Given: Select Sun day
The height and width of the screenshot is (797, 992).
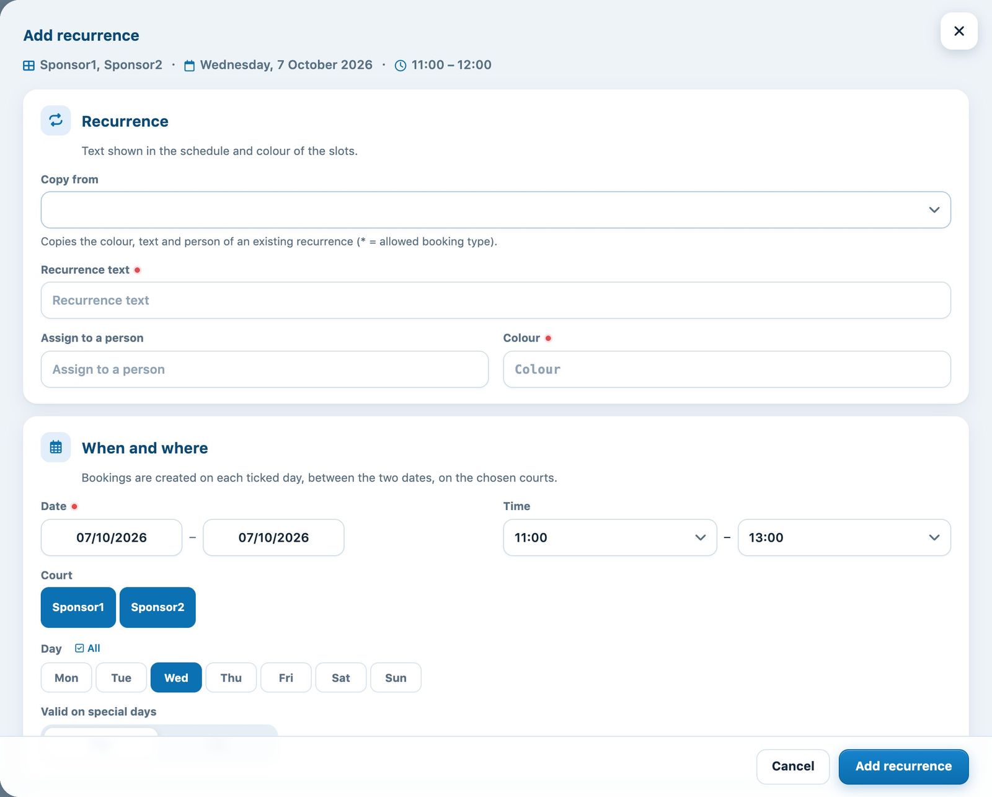Looking at the screenshot, I should point(396,677).
